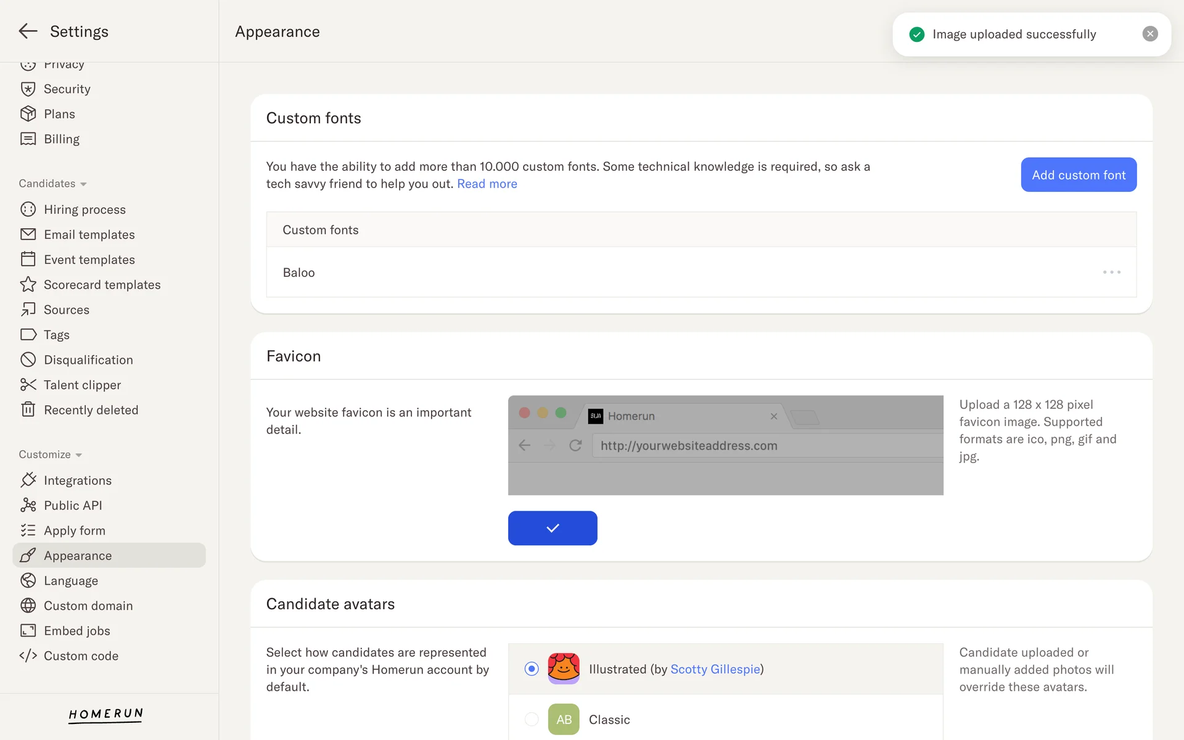Image resolution: width=1184 pixels, height=740 pixels.
Task: Dismiss the Image uploaded notification
Action: click(1149, 34)
